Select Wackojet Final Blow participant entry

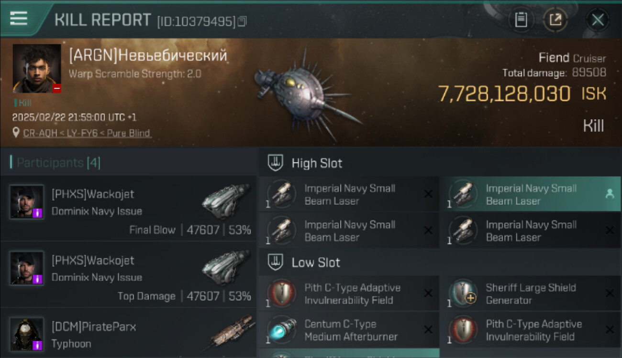pos(129,209)
